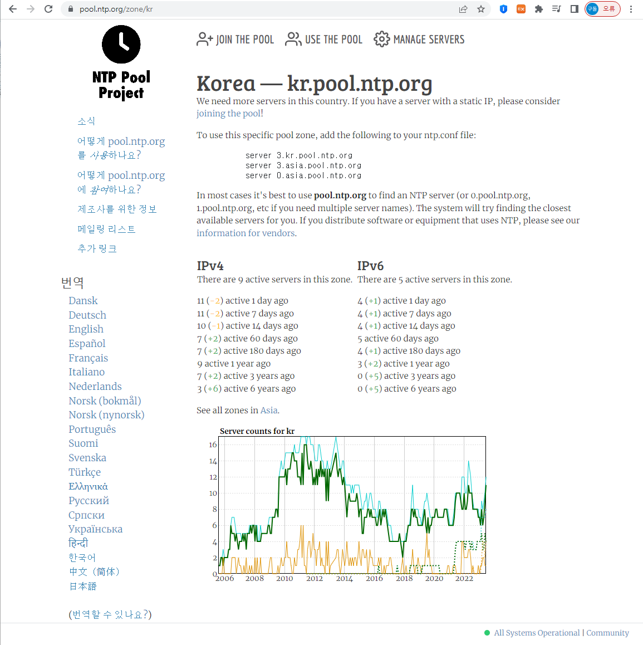This screenshot has height=645, width=643.
Task: Click the 'server 3.kr.pool.ntp.org' config line
Action: pos(299,155)
